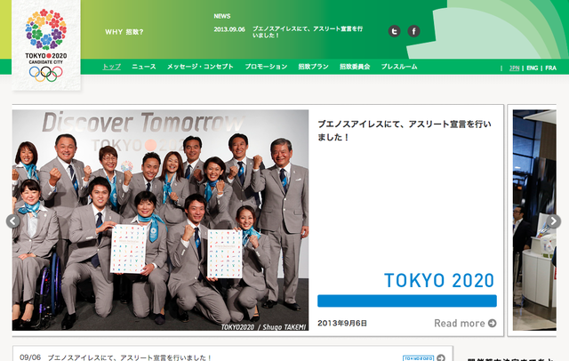Open メッセージ・コンセプト menu item

pos(200,67)
